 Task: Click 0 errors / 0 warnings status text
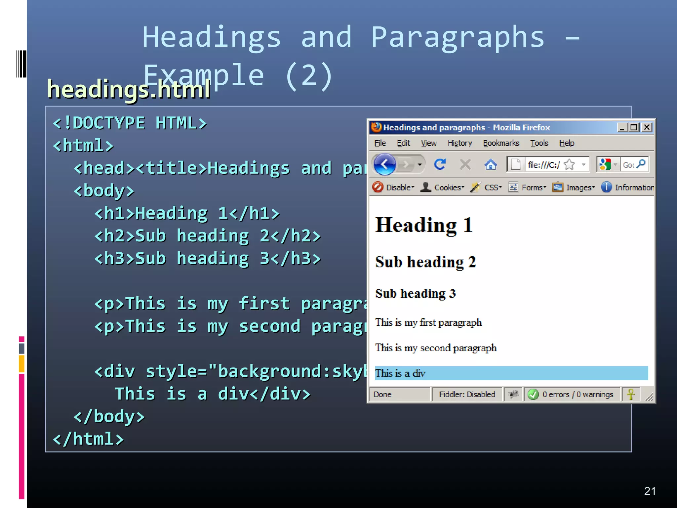coord(577,394)
